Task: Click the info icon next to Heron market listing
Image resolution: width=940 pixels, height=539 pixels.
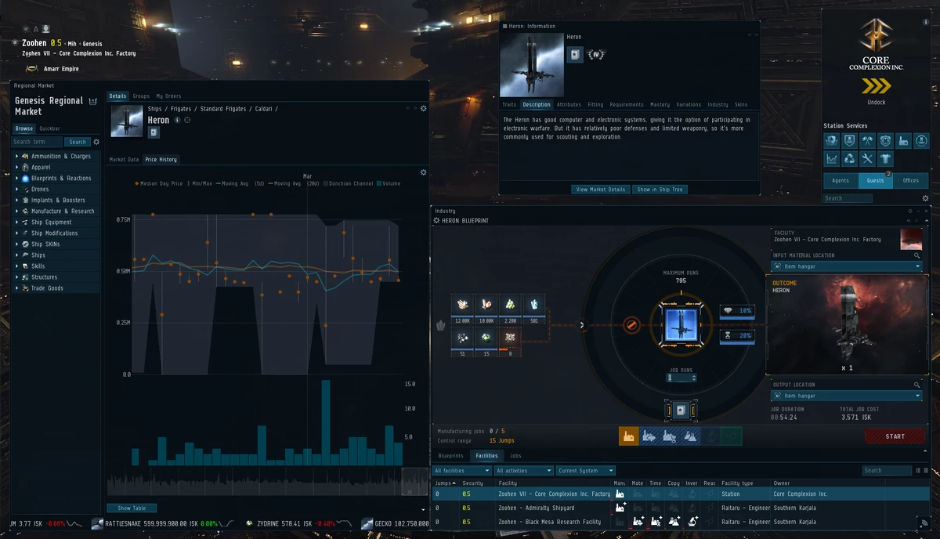Action: tap(175, 120)
